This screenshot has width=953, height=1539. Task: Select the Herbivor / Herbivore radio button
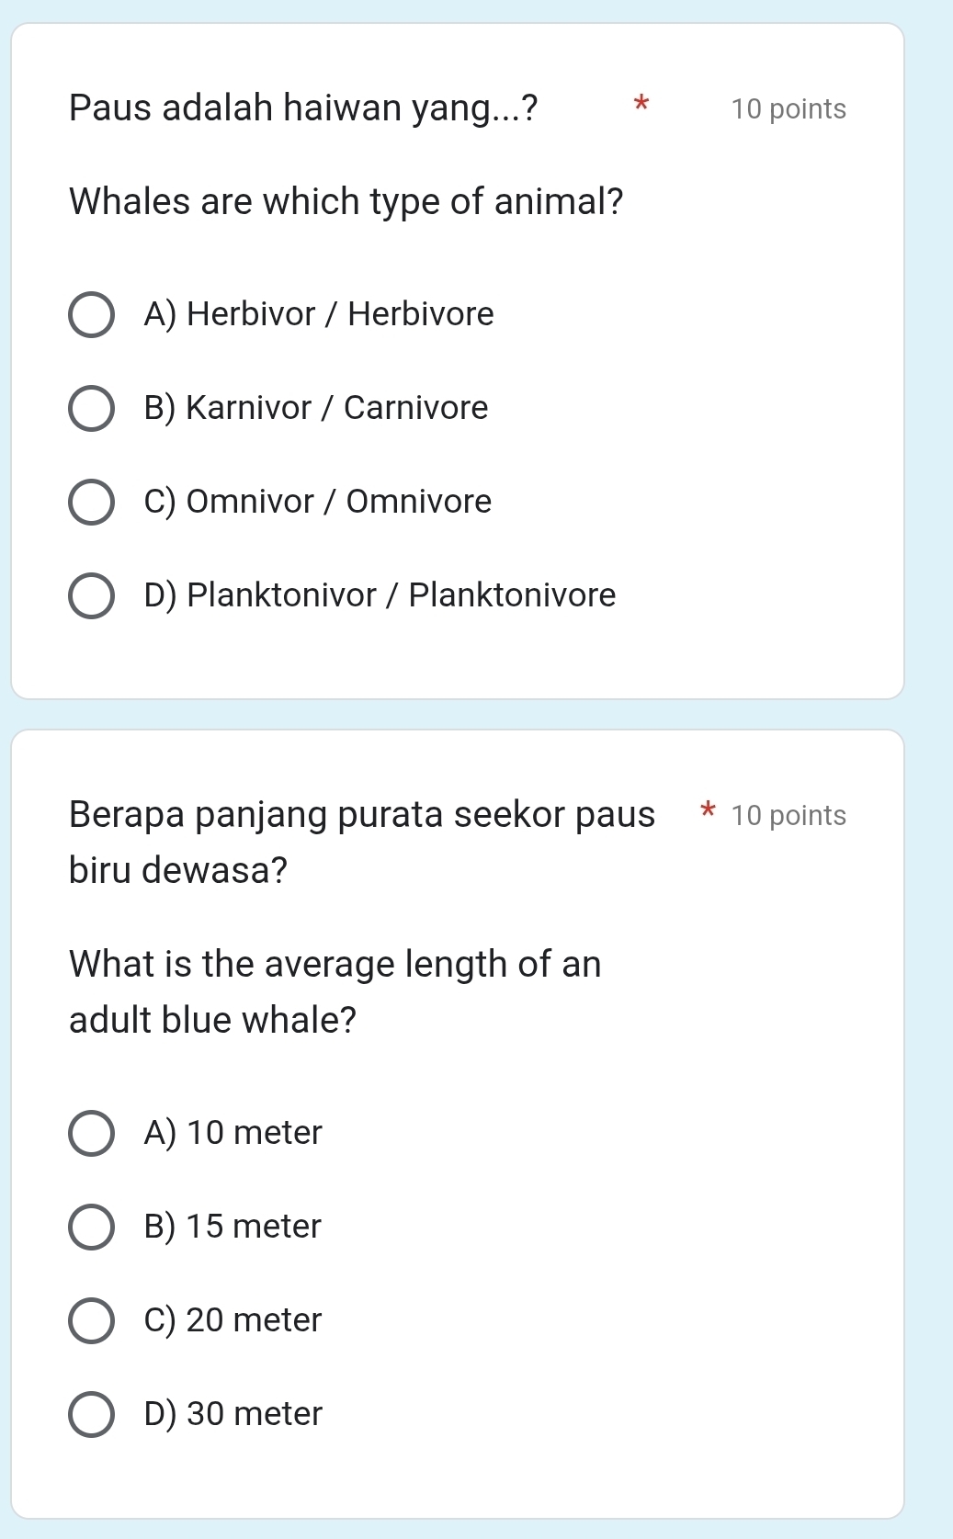click(92, 315)
